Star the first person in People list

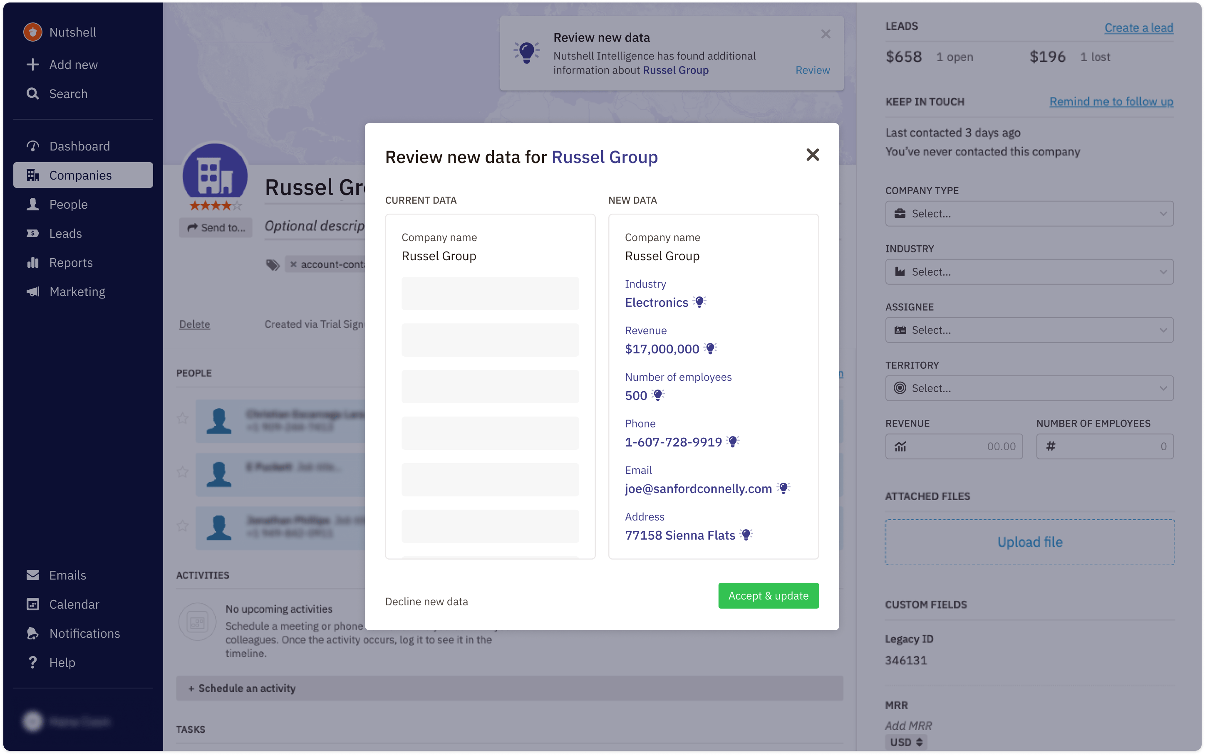point(182,418)
